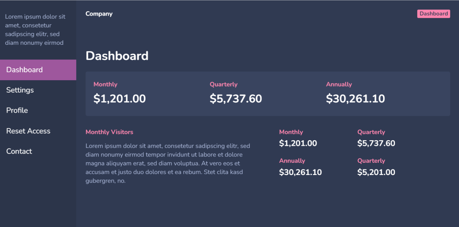Go to Settings in the sidebar
Image resolution: width=459 pixels, height=227 pixels.
coord(20,90)
